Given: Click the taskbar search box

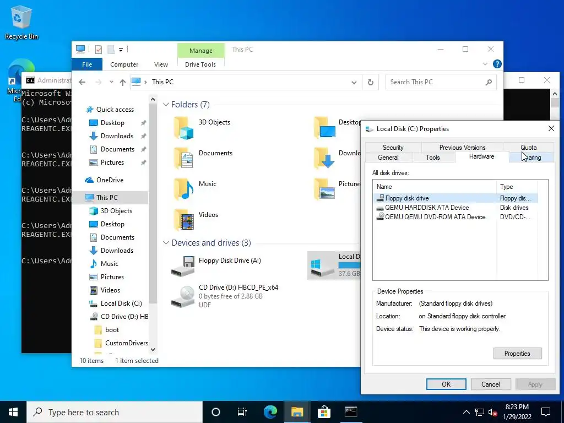Looking at the screenshot, I should [115, 412].
